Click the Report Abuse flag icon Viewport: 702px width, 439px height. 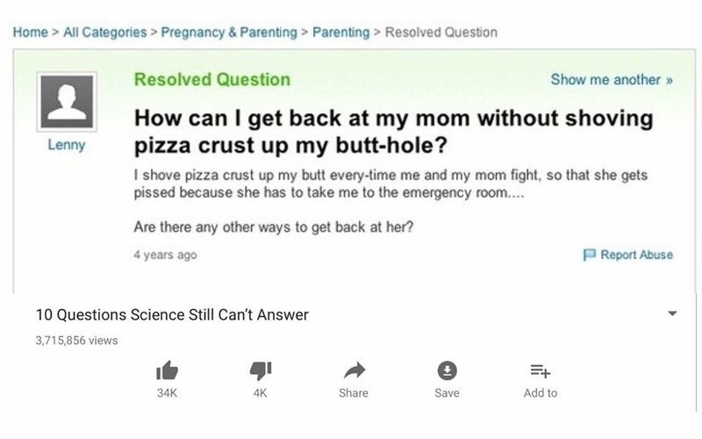(589, 255)
